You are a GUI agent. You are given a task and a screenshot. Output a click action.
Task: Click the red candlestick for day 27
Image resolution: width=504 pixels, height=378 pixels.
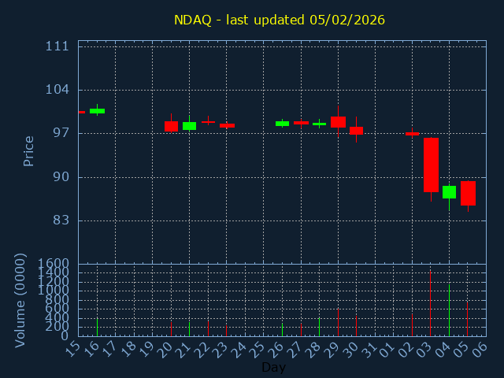pyautogui.click(x=301, y=123)
